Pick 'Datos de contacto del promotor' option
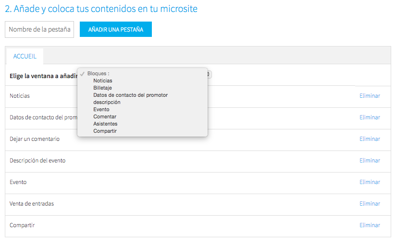Image resolution: width=396 pixels, height=243 pixels. tap(130, 95)
